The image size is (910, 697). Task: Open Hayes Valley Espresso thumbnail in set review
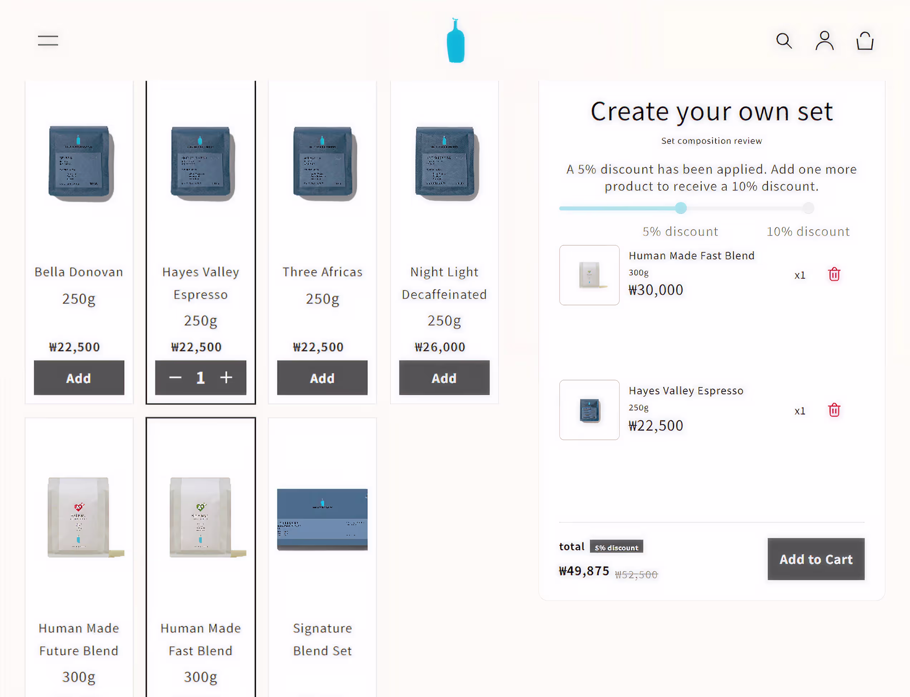(x=589, y=410)
